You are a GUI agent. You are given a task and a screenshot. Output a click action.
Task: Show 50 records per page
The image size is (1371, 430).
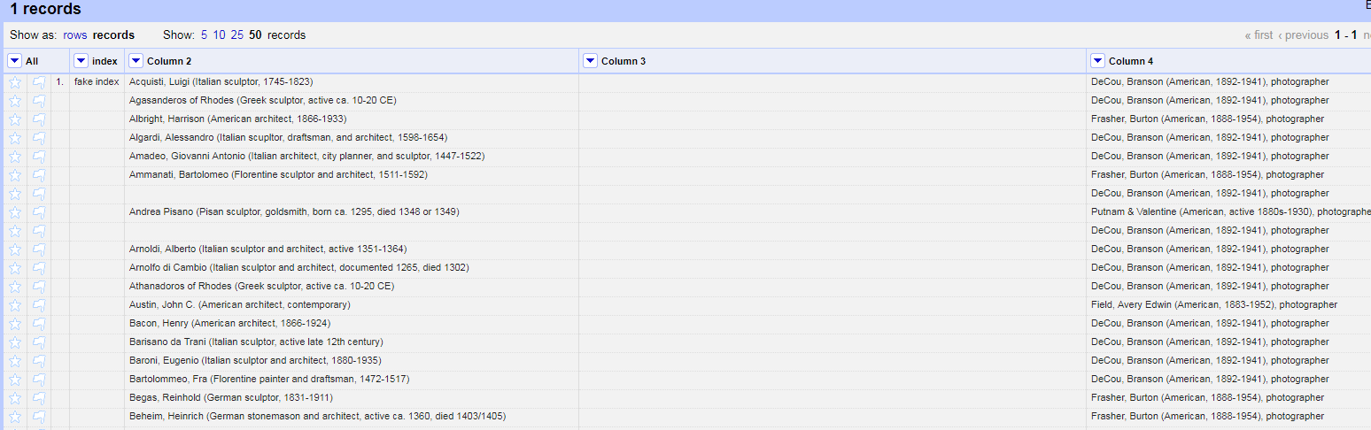coord(255,35)
